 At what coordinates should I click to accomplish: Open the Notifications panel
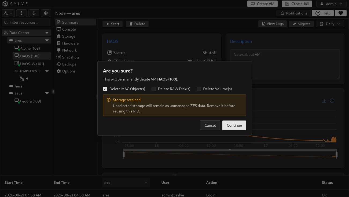pyautogui.click(x=294, y=13)
